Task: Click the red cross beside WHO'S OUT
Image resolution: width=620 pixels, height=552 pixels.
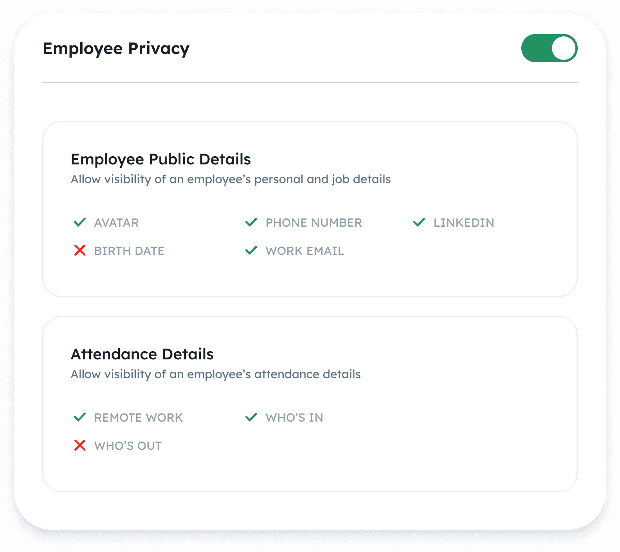Action: (80, 445)
